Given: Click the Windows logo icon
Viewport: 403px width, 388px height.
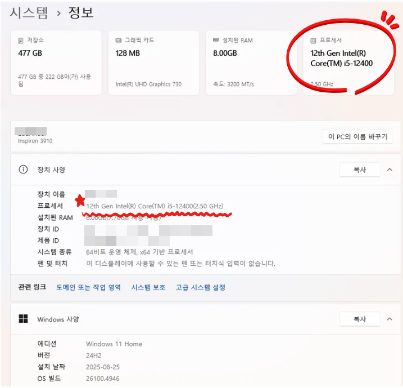Looking at the screenshot, I should click(x=23, y=319).
